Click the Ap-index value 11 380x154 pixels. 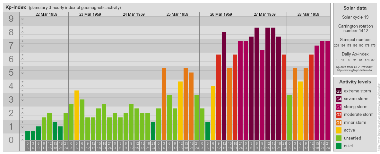click(343, 60)
